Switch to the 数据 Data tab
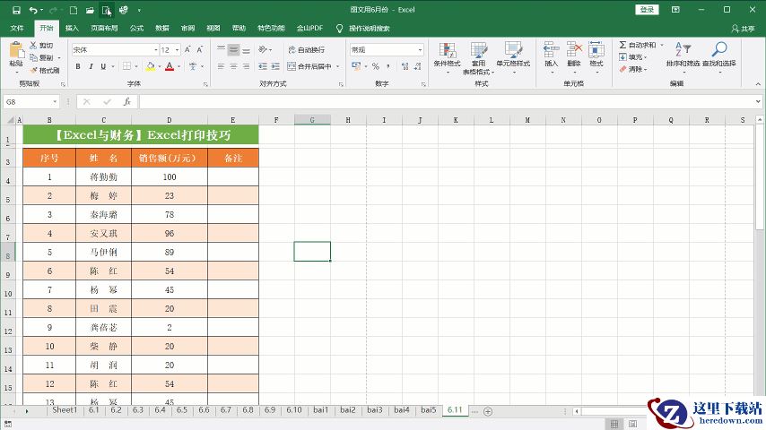Screen dimensions: 766x430 click(x=162, y=29)
